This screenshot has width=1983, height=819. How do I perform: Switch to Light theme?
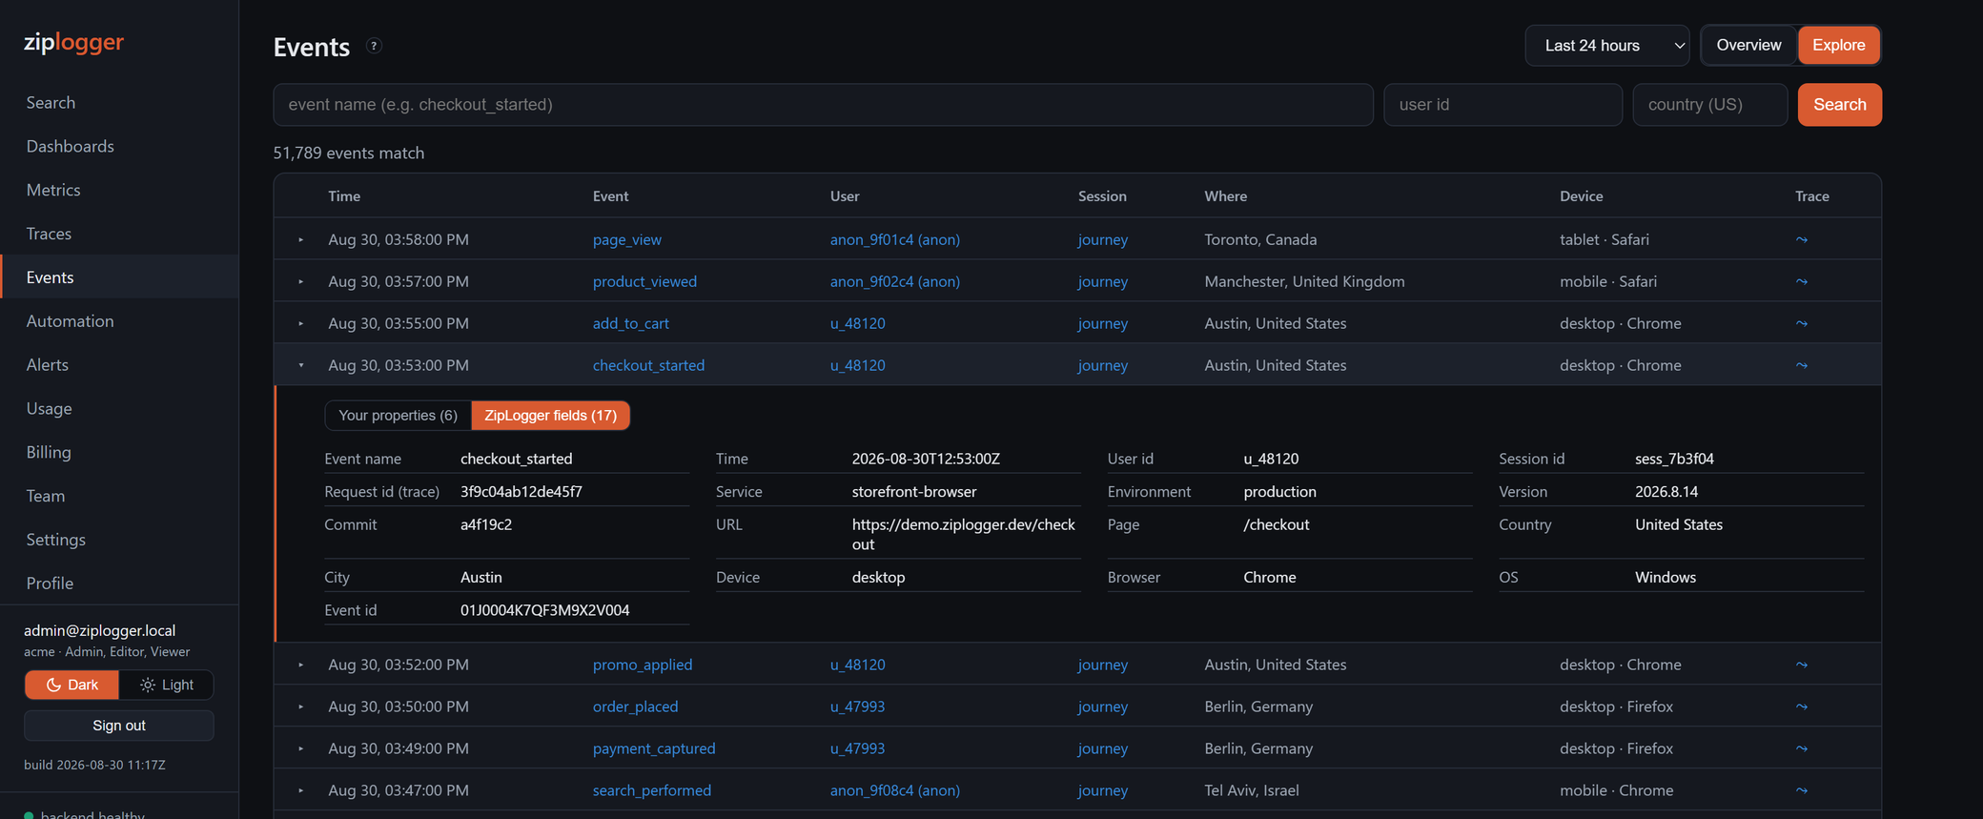coord(167,685)
